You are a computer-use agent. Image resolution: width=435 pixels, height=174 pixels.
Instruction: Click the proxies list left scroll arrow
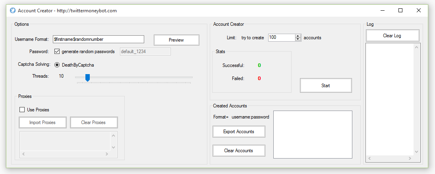point(23,154)
